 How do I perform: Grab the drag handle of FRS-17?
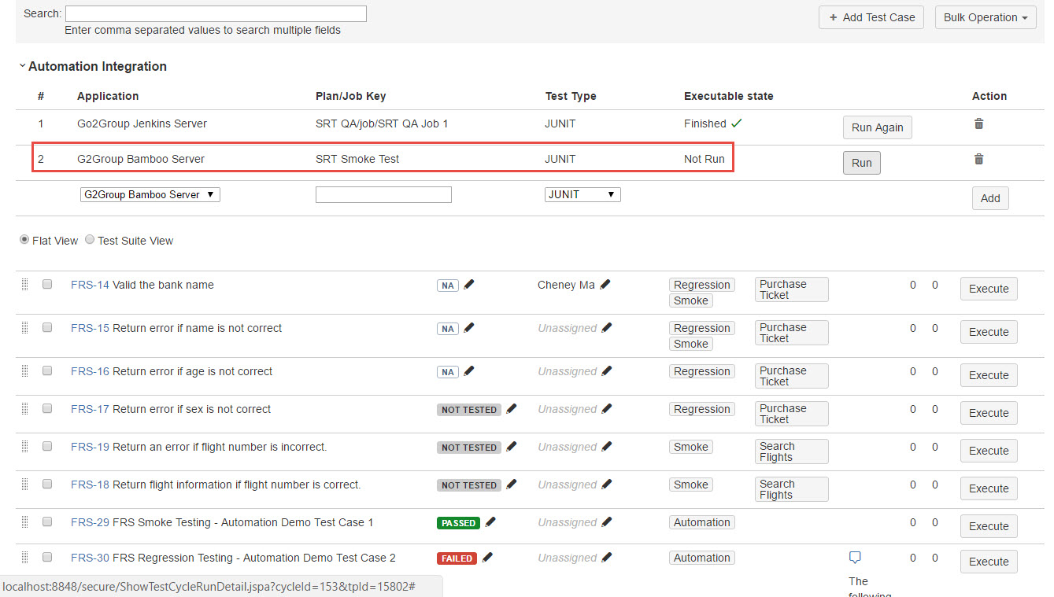click(x=24, y=408)
